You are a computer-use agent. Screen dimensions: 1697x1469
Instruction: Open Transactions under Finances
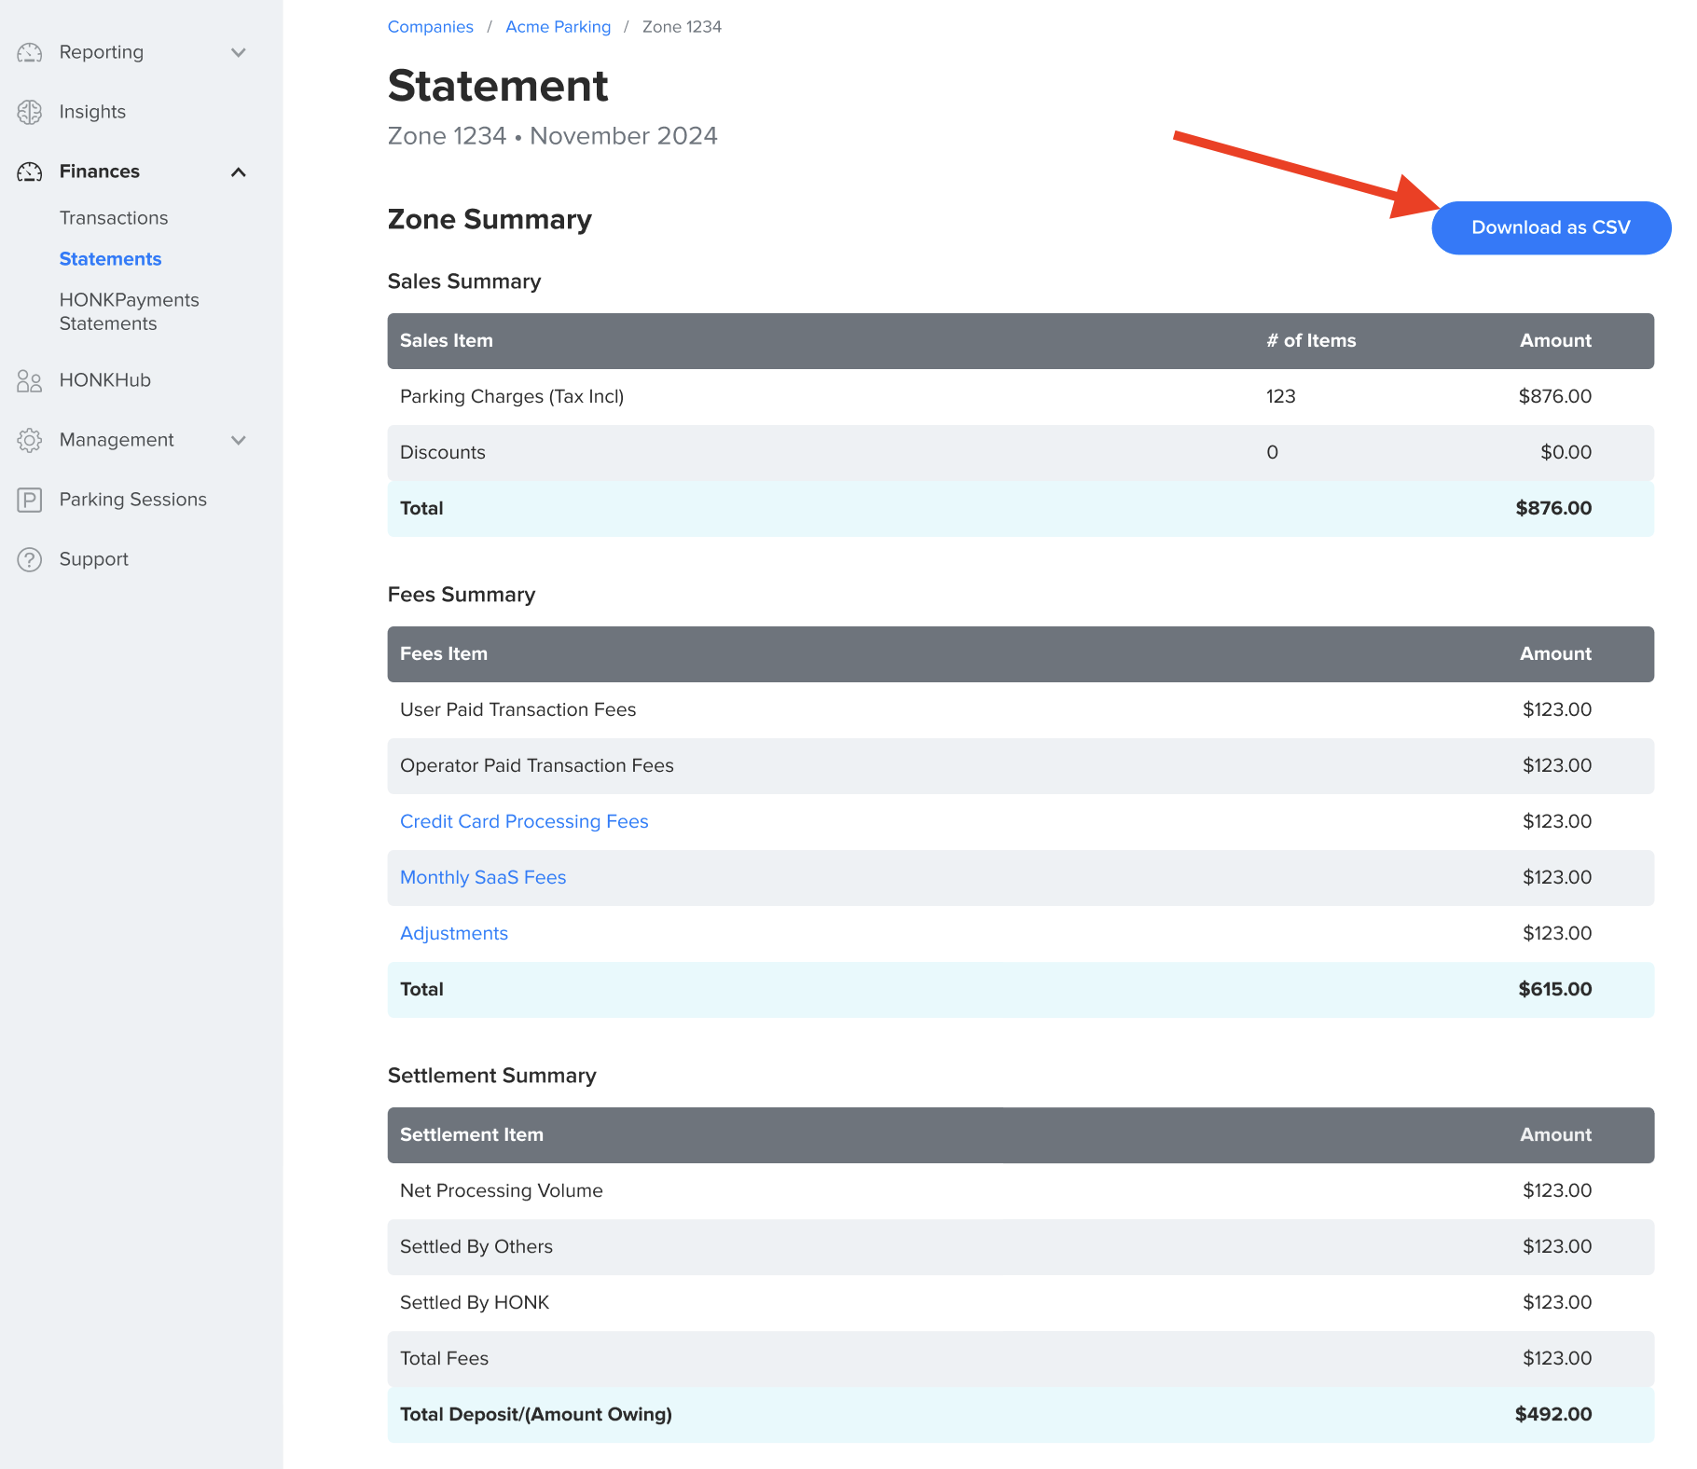click(114, 218)
